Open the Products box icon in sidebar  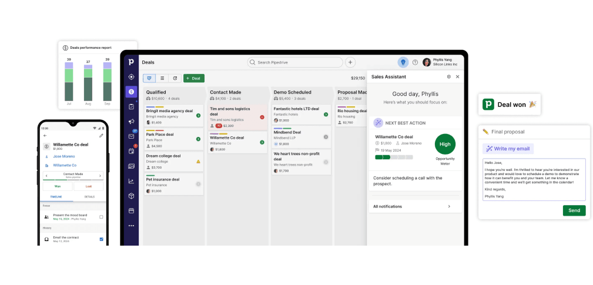pyautogui.click(x=131, y=196)
